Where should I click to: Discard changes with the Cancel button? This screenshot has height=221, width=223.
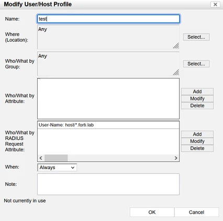pyautogui.click(x=196, y=212)
